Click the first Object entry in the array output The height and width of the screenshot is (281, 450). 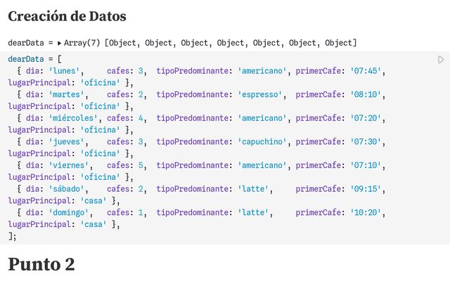(125, 43)
